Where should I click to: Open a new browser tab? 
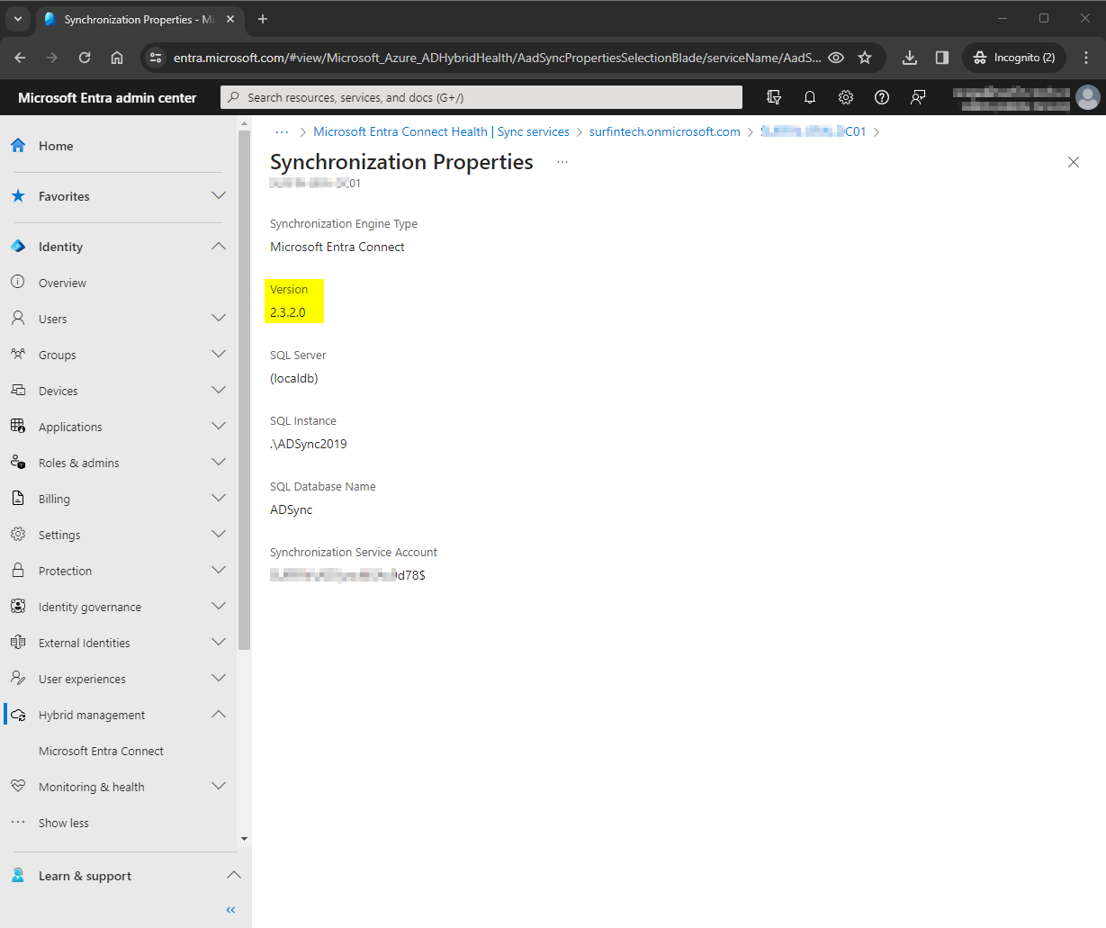263,19
